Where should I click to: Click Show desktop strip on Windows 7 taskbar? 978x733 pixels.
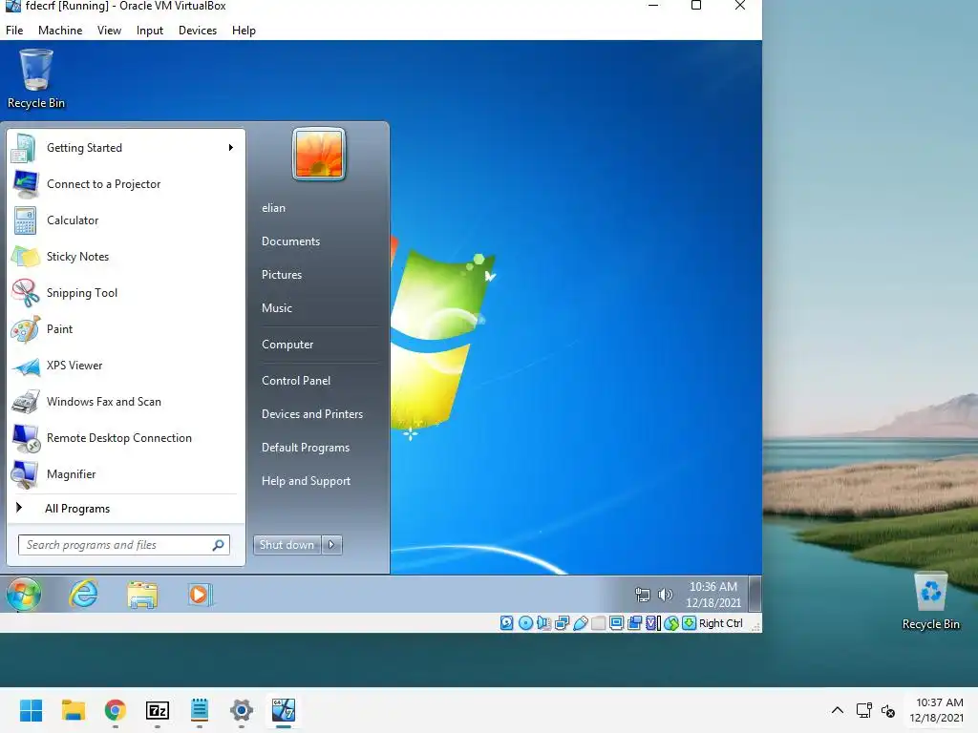[755, 594]
